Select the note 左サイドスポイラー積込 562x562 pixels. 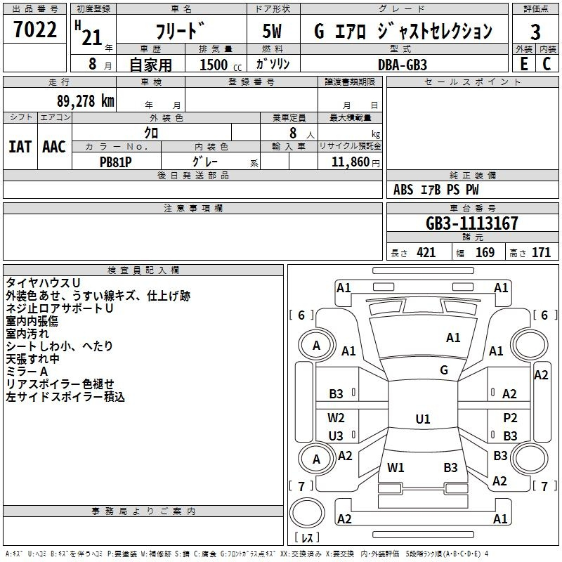tap(65, 397)
